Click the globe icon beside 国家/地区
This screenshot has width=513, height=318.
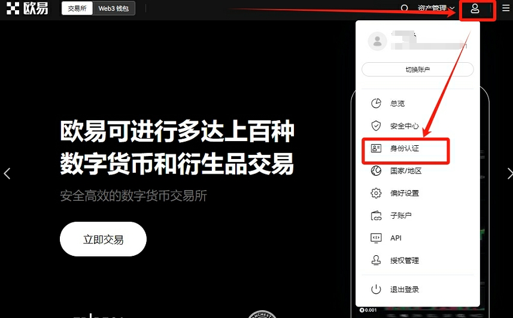(376, 170)
